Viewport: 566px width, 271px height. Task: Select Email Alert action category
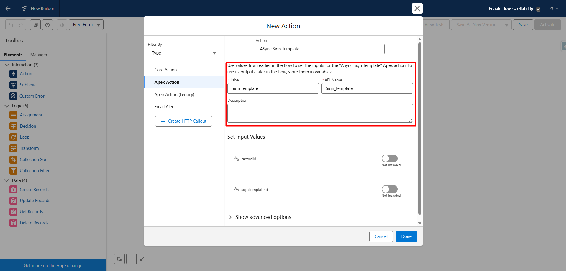[x=165, y=107]
